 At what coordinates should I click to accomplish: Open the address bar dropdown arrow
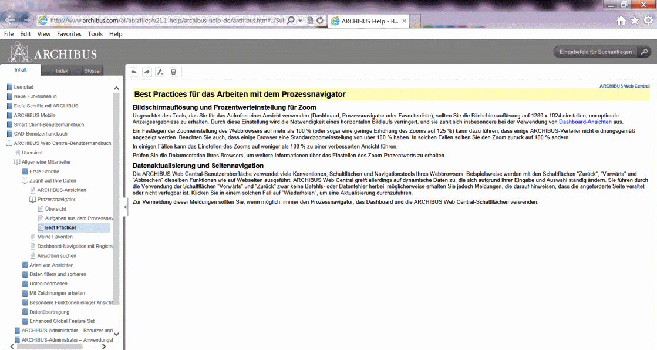pos(300,20)
